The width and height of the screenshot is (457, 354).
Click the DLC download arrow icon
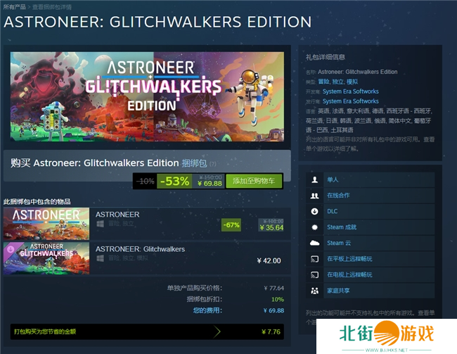point(314,211)
